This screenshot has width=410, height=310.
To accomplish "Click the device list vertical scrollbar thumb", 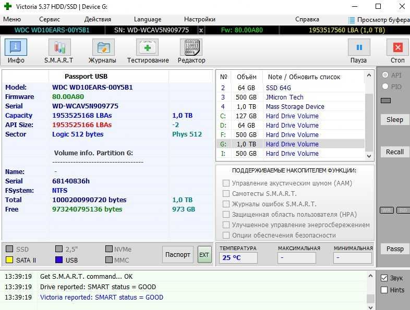I will click(x=369, y=122).
